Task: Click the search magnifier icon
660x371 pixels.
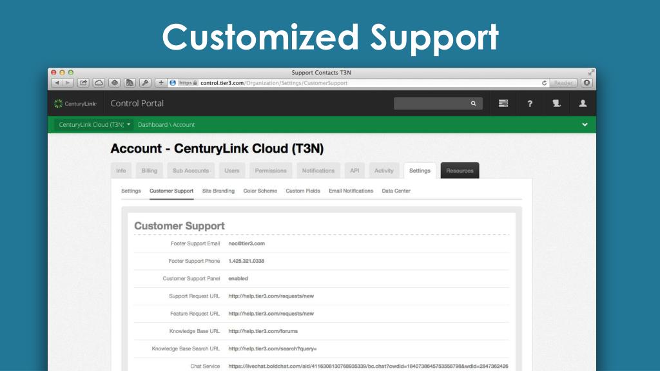Action: (474, 104)
